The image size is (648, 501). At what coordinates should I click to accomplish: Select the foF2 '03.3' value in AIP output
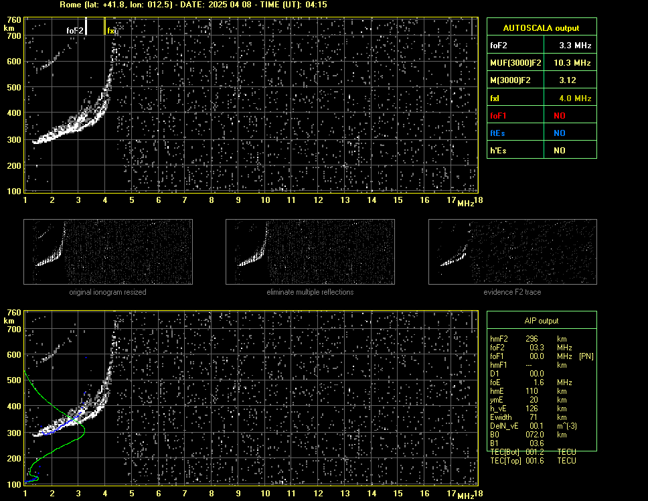pyautogui.click(x=536, y=348)
